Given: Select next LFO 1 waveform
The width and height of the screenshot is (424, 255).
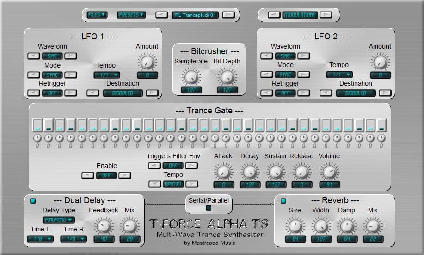Looking at the screenshot, I should click(x=71, y=56).
